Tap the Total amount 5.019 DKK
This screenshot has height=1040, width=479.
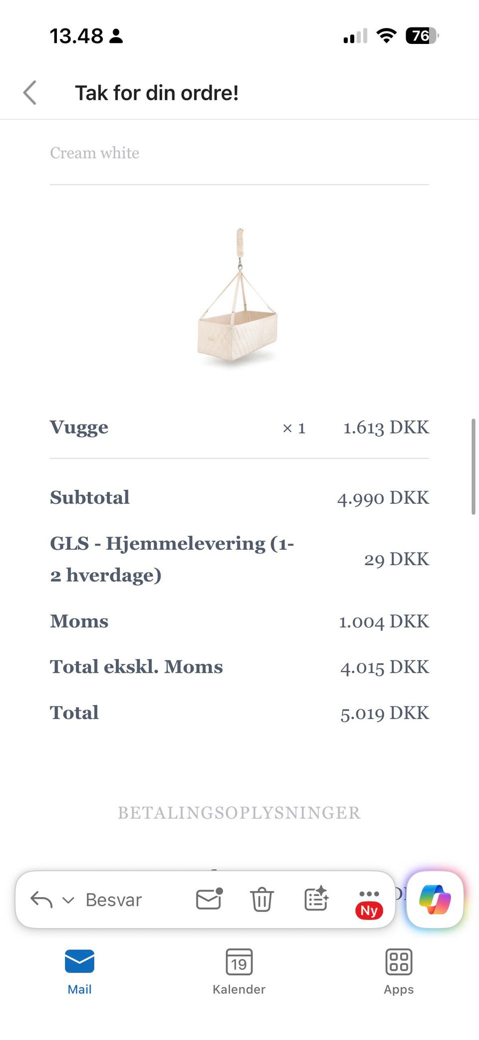tap(384, 713)
